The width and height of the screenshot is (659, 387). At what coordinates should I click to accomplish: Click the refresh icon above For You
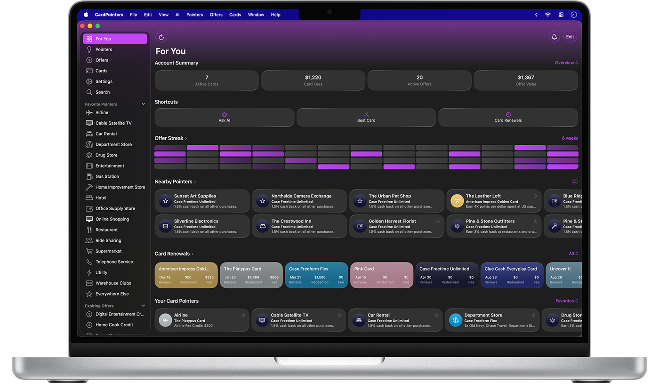point(161,36)
